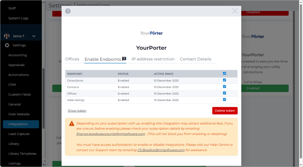The height and width of the screenshot is (167, 303).
Task: Open the IP address restriction tab
Action: [x=153, y=59]
